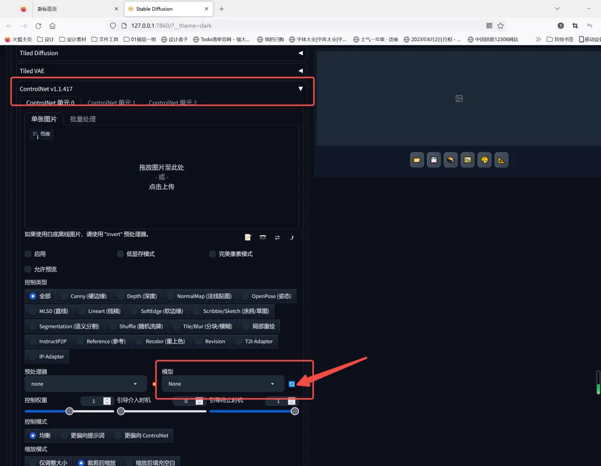Open the 设计盒子 bookmark
Image resolution: width=601 pixels, height=466 pixels.
(x=174, y=39)
